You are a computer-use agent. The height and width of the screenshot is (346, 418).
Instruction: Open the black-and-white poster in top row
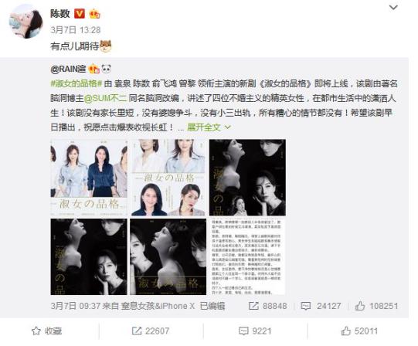tap(247, 178)
